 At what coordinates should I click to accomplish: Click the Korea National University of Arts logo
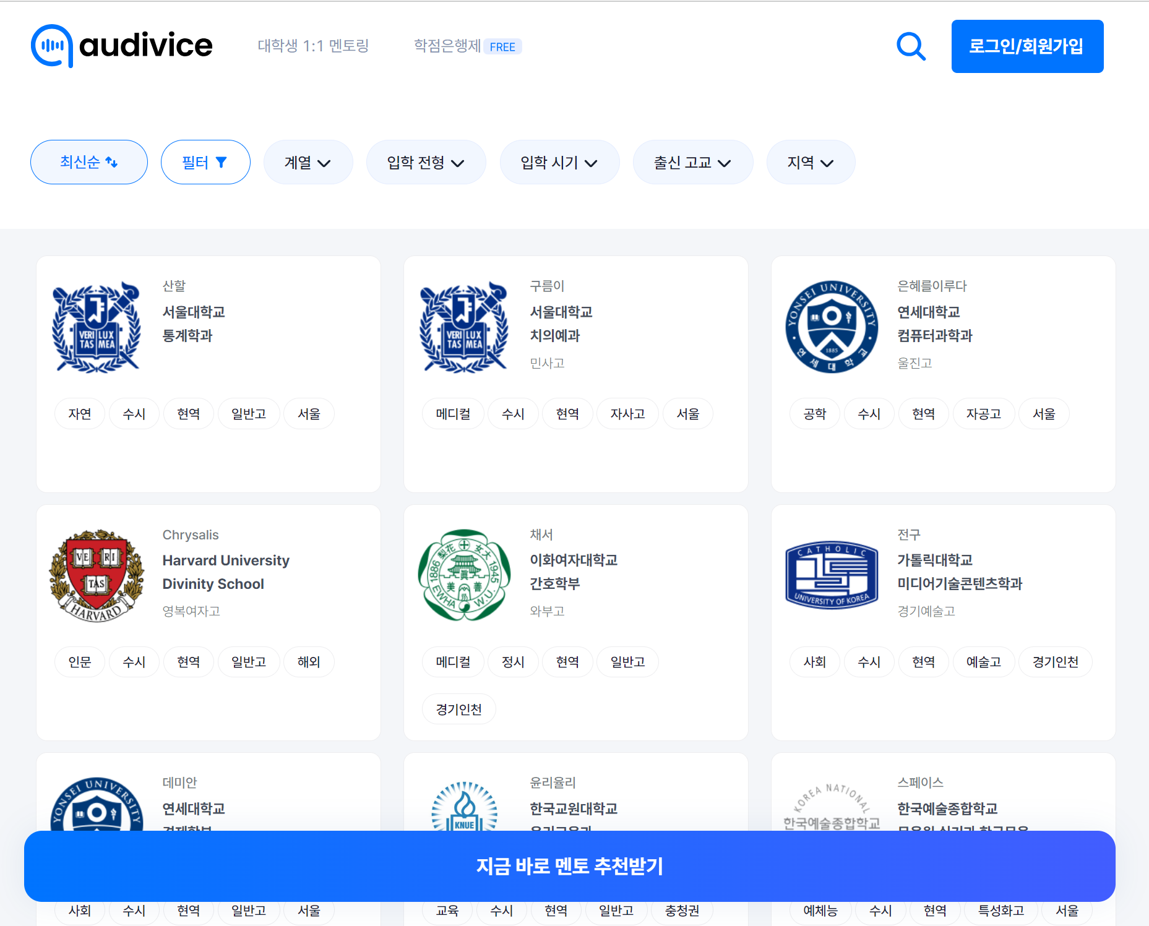[832, 807]
